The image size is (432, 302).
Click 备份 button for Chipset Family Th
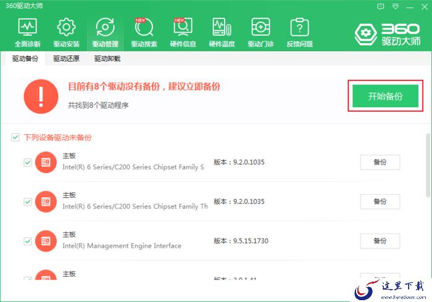tap(380, 202)
